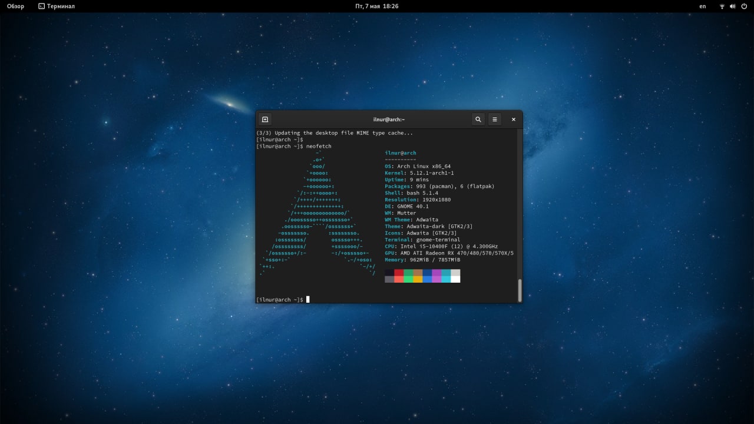The height and width of the screenshot is (424, 754).
Task: Click the Kernel: 5.12.1-arch1-1 line
Action: [x=419, y=173]
